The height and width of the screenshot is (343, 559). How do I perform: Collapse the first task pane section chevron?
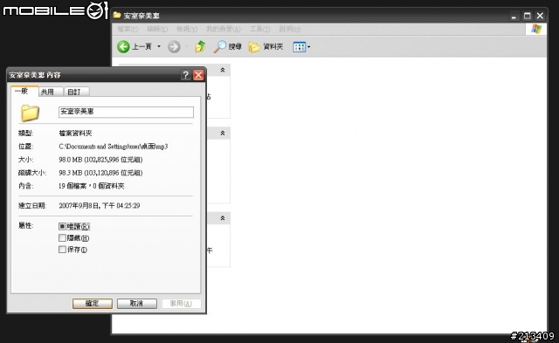tap(223, 70)
